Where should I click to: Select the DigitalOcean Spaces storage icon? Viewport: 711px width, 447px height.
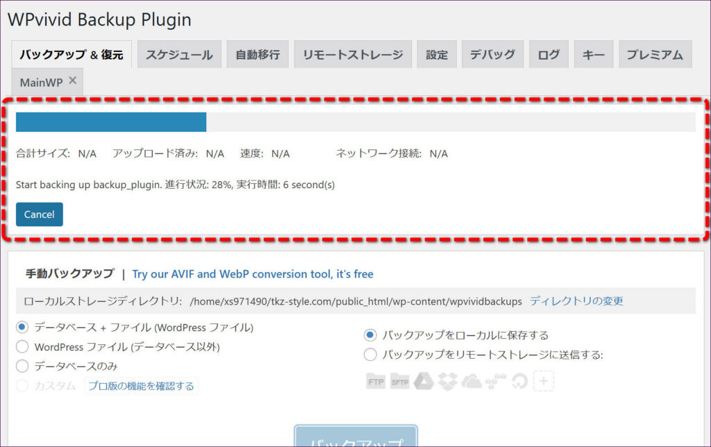tap(519, 382)
